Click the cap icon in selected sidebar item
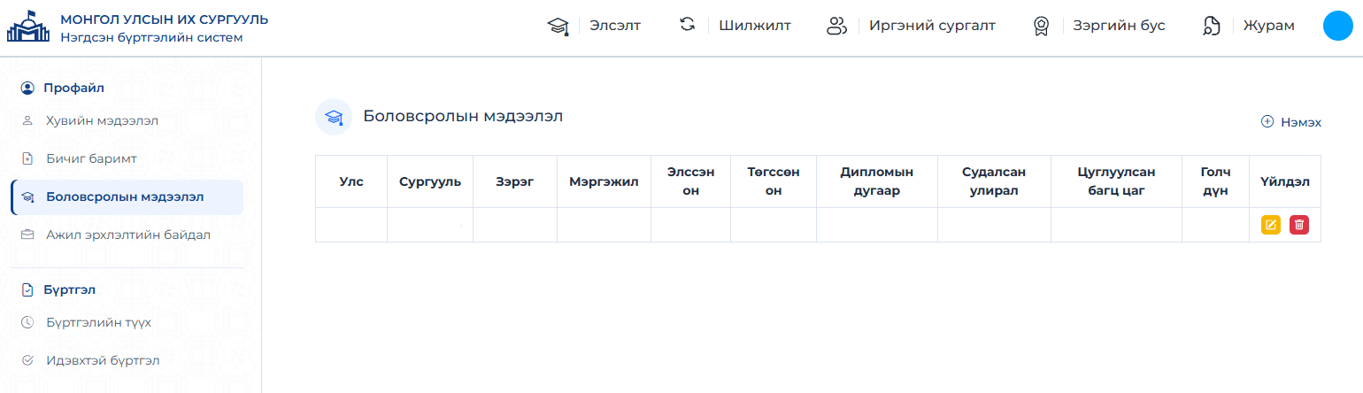The image size is (1363, 393). click(x=27, y=197)
